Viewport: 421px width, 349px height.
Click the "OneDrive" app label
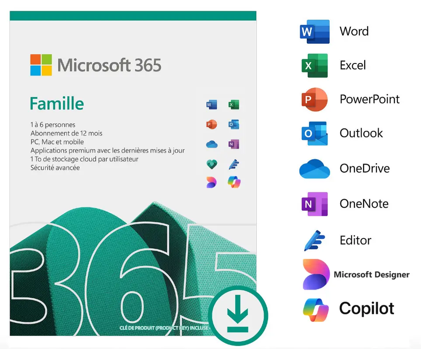pos(365,168)
